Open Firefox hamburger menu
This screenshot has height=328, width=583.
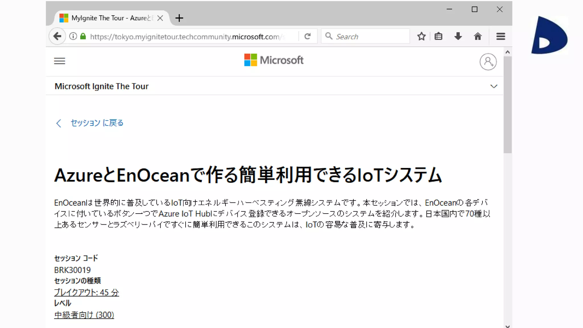coord(500,36)
